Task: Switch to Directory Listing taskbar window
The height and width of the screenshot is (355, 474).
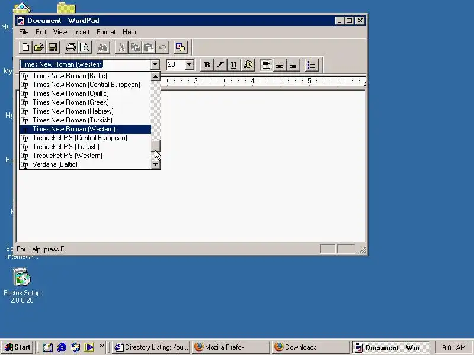Action: (151, 347)
